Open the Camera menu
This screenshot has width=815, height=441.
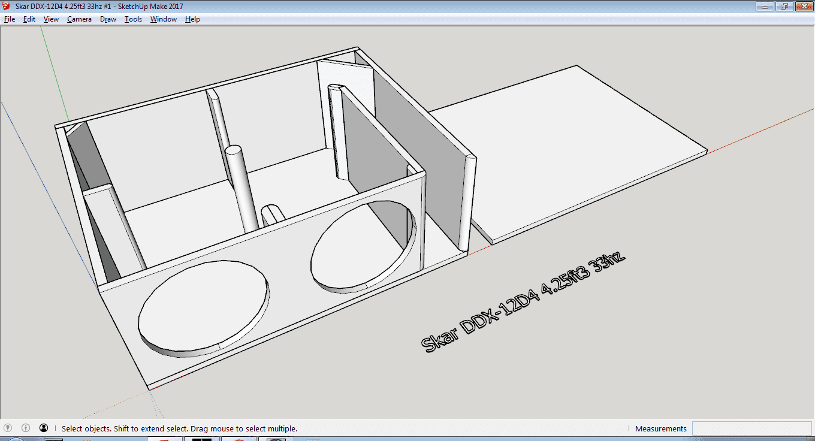(x=80, y=19)
